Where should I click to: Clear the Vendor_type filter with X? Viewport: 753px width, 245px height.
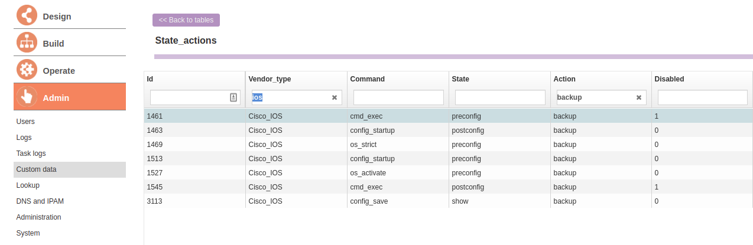(x=334, y=97)
